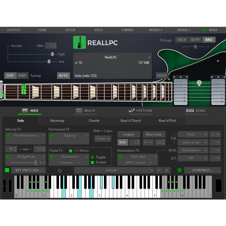Toggle Tapping permanent FX on/off
226x226 pixels.
coord(52,136)
